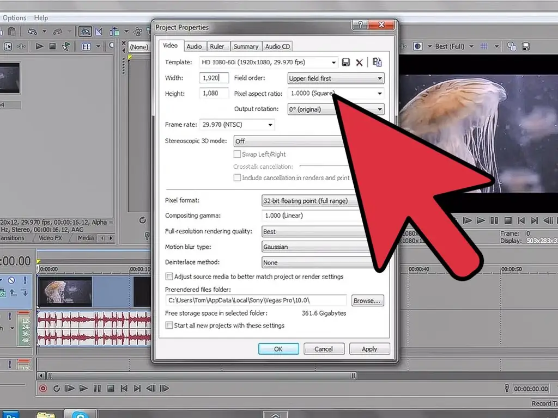Click the Browse... button
The width and height of the screenshot is (558, 418).
[368, 300]
